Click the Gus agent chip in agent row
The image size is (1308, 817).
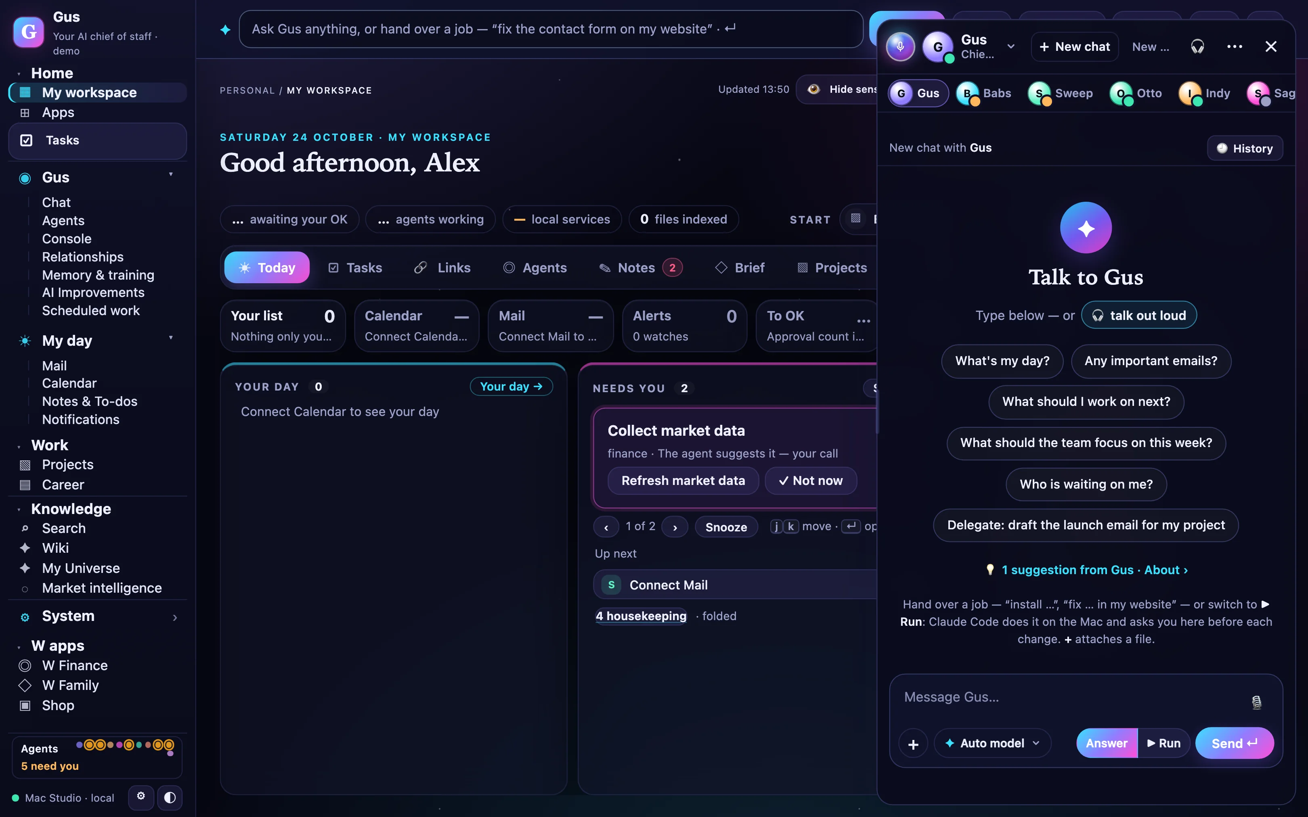[918, 94]
